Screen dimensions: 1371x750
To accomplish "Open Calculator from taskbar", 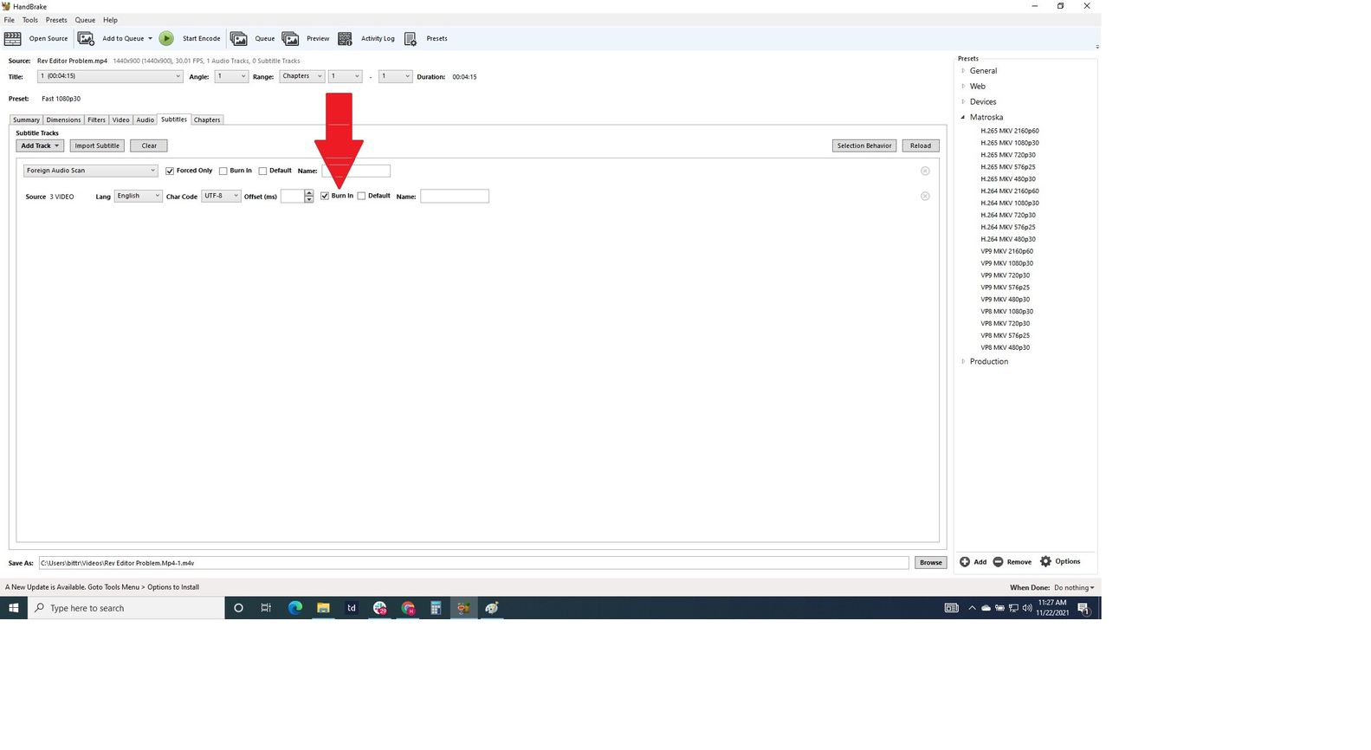I will [436, 608].
